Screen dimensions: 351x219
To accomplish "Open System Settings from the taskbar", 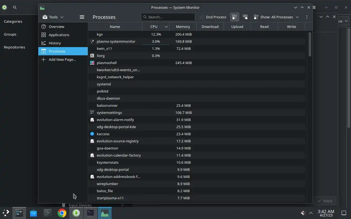I will point(19,213).
